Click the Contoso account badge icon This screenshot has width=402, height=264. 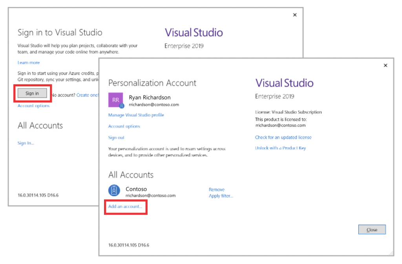(114, 191)
